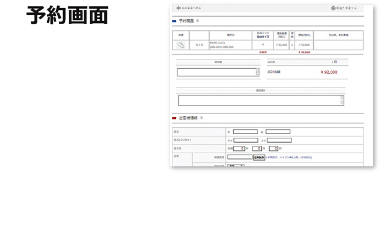The height and width of the screenshot is (242, 392).
Task: Click help icon beside お客様情報 heading
Action: pyautogui.click(x=201, y=118)
